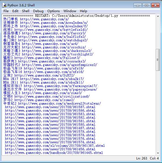Click the 中世纪2 medieval2totalwar line
Screen dimensions: 162x163
pyautogui.click(x=52, y=104)
